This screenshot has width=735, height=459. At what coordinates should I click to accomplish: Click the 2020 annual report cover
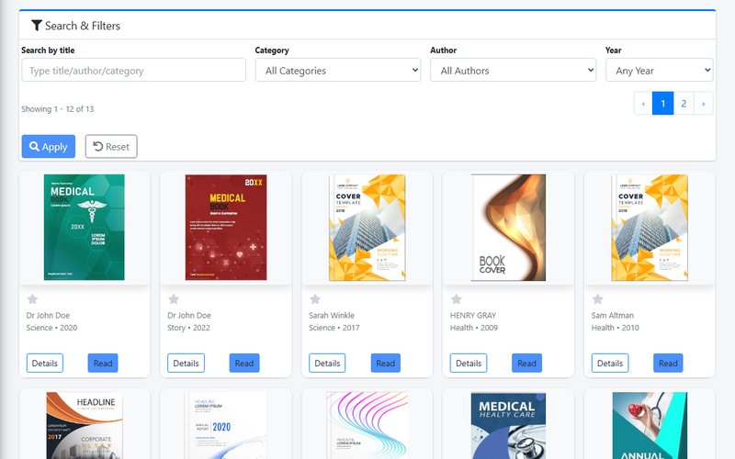click(226, 425)
